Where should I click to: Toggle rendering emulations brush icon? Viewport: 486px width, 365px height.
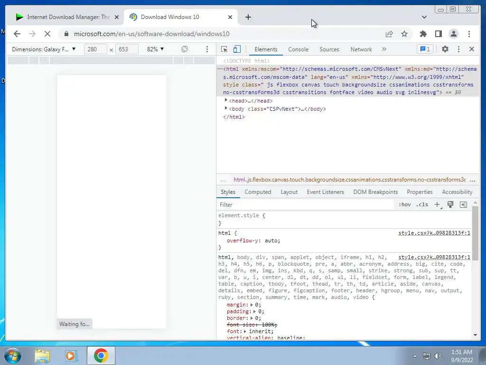click(x=450, y=204)
